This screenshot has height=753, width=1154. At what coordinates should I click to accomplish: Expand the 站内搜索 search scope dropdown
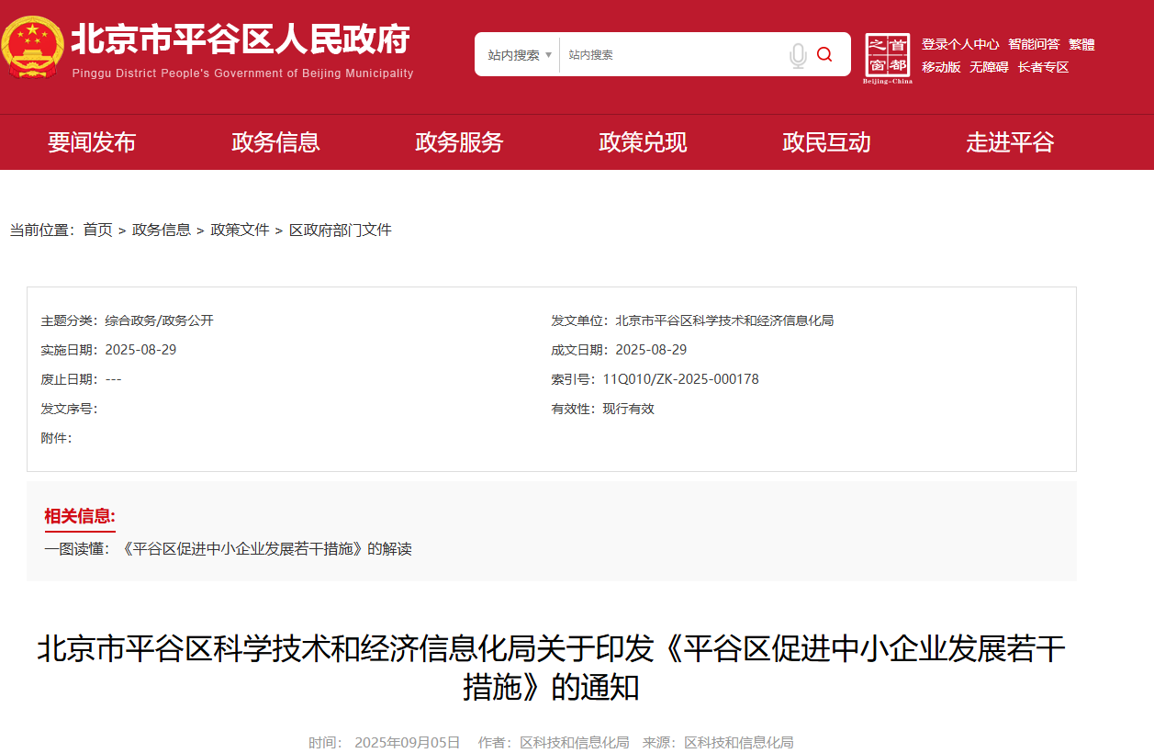pyautogui.click(x=517, y=54)
